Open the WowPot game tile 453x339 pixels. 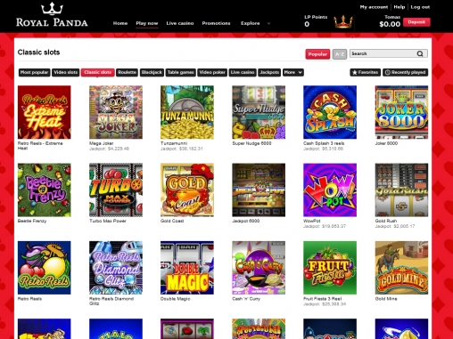coord(330,190)
